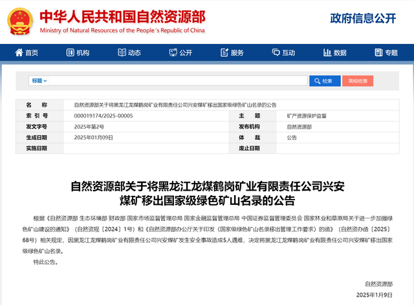Click the national emblem logo

click(20, 21)
